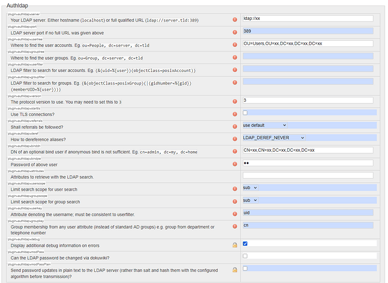This screenshot has width=388, height=283.
Task: Open the user search scope dropdown
Action: (250, 188)
